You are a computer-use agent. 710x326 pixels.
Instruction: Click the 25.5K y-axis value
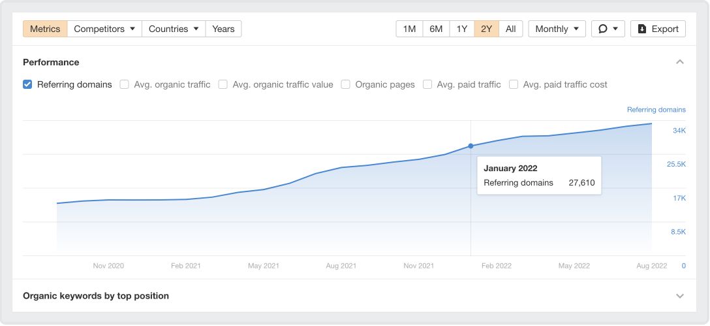(x=677, y=164)
